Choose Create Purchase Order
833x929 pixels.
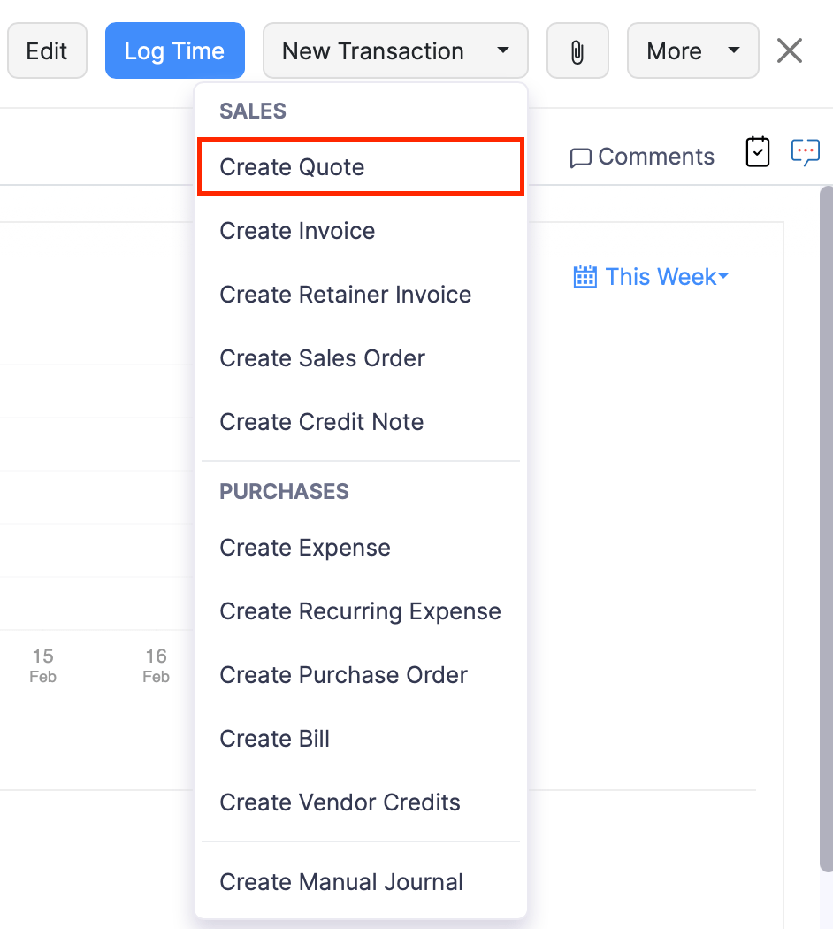[343, 675]
